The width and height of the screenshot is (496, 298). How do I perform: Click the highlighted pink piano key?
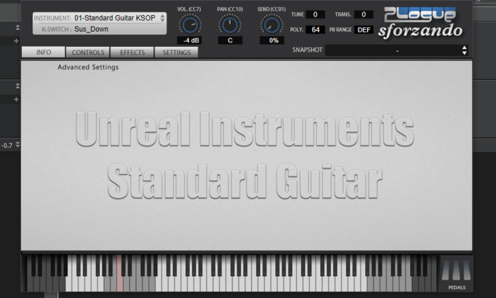120,273
